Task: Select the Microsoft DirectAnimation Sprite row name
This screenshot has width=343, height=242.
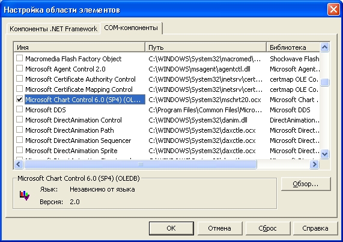Action: [71, 151]
